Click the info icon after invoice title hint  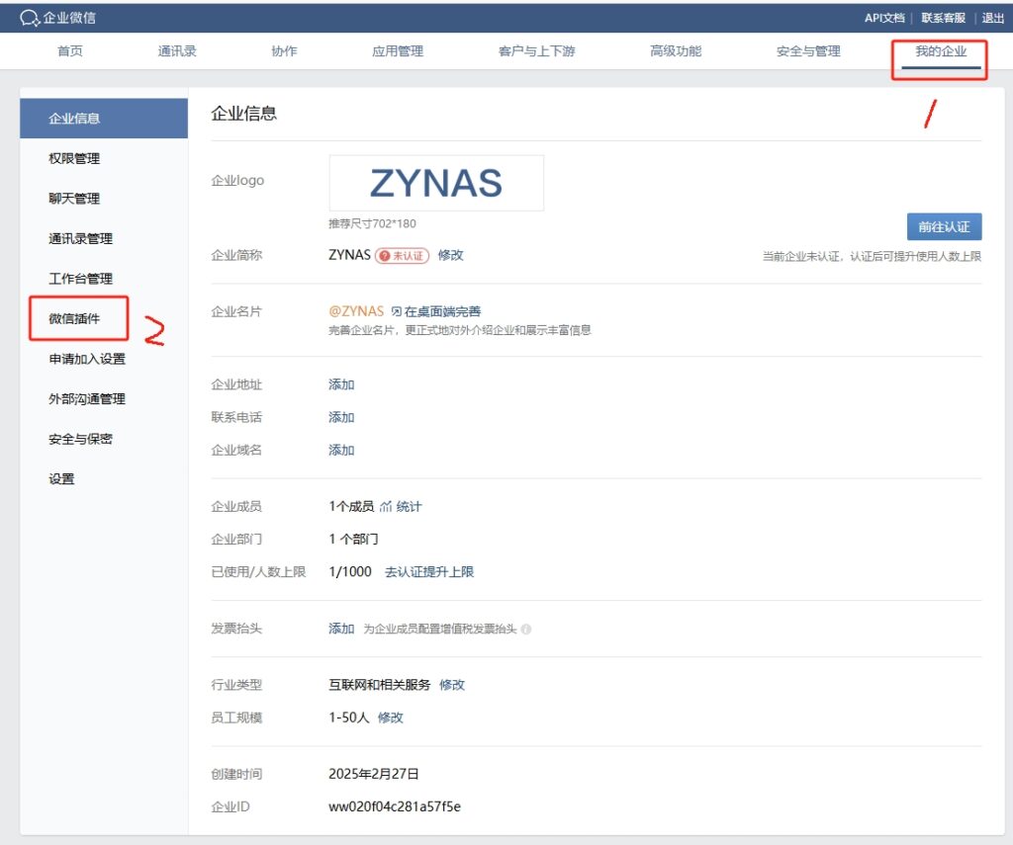pyautogui.click(x=526, y=630)
